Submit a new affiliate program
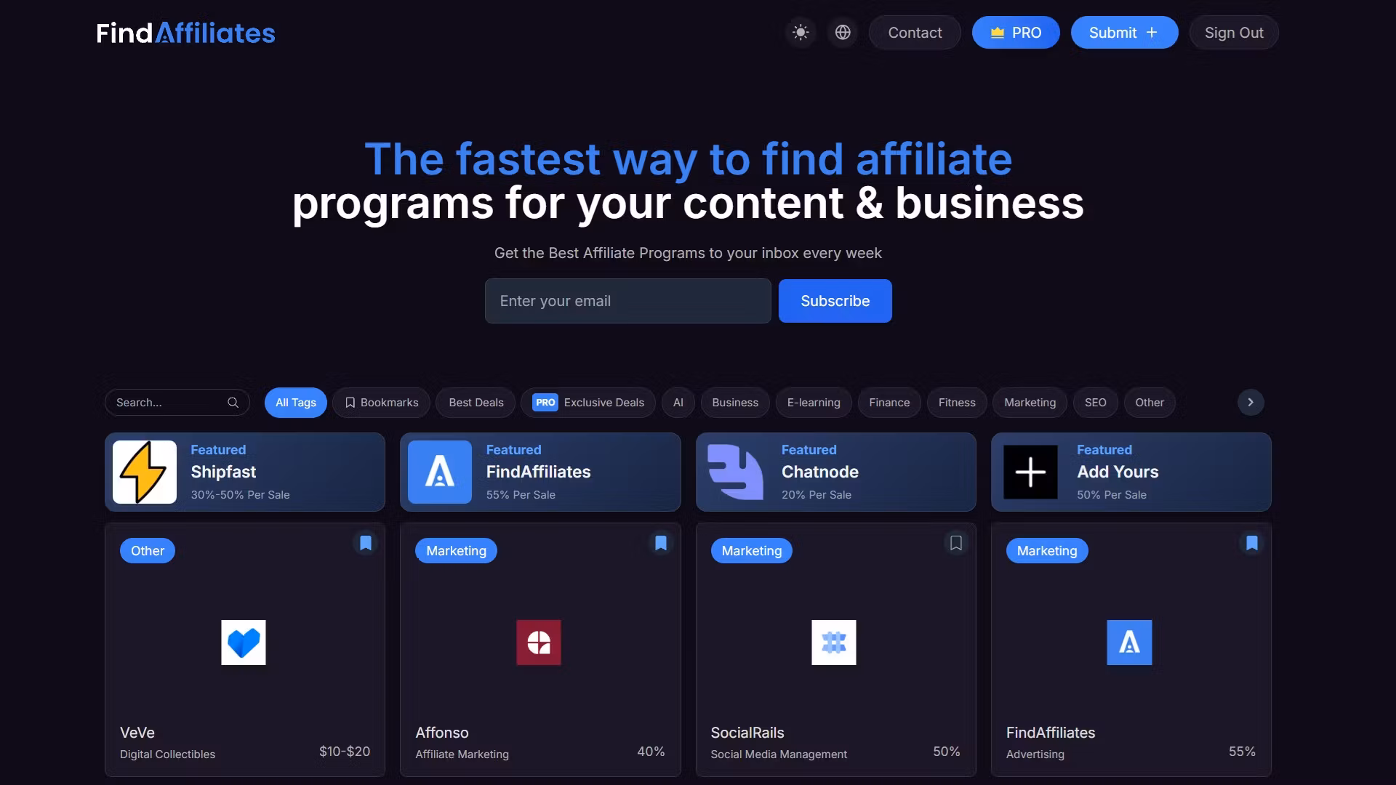The height and width of the screenshot is (785, 1396). pos(1124,33)
